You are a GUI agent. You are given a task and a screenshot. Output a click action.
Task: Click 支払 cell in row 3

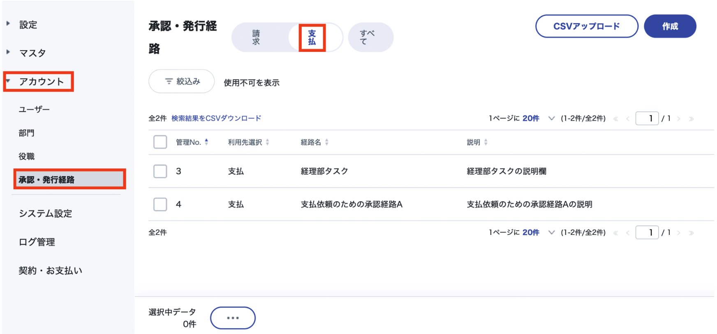[236, 171]
